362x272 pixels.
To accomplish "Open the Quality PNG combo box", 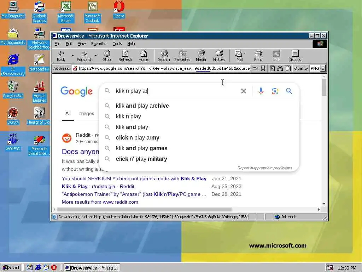I will tap(318, 68).
